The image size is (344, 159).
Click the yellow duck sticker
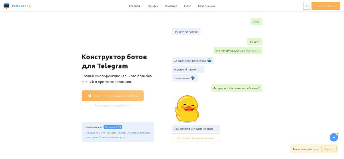pos(187,108)
